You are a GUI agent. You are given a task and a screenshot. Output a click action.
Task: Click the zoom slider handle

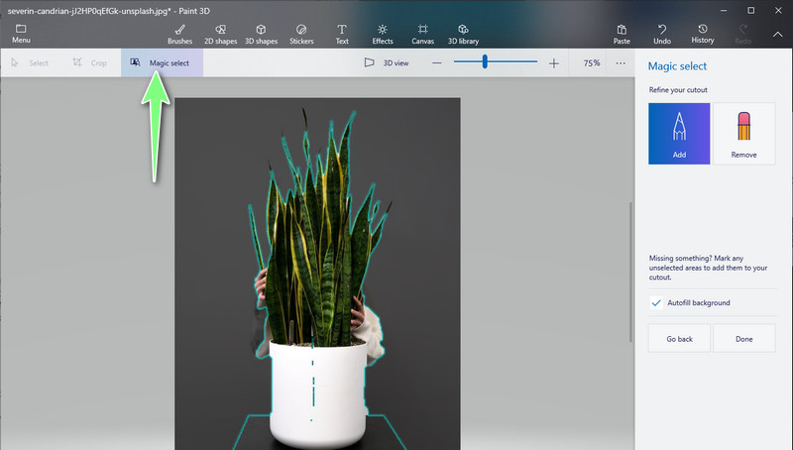pyautogui.click(x=485, y=62)
